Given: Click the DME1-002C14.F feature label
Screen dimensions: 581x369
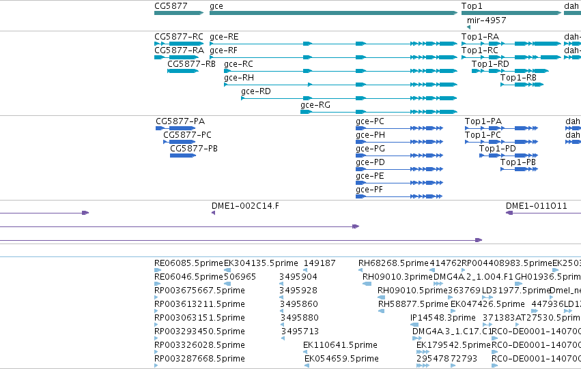Looking at the screenshot, I should tap(245, 206).
